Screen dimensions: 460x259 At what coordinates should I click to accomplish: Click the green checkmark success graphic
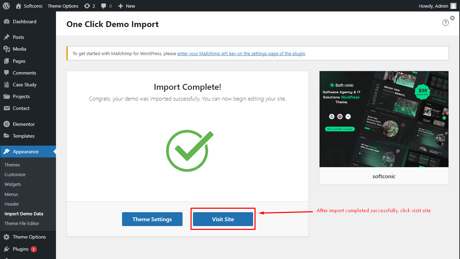coord(189,151)
